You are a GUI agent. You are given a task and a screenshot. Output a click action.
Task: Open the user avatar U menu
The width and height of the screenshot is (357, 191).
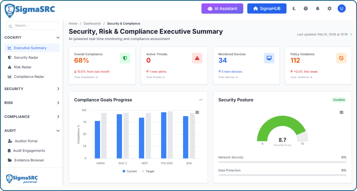[342, 9]
